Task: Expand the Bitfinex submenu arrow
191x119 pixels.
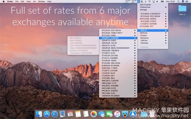Action: pyautogui.click(x=166, y=33)
